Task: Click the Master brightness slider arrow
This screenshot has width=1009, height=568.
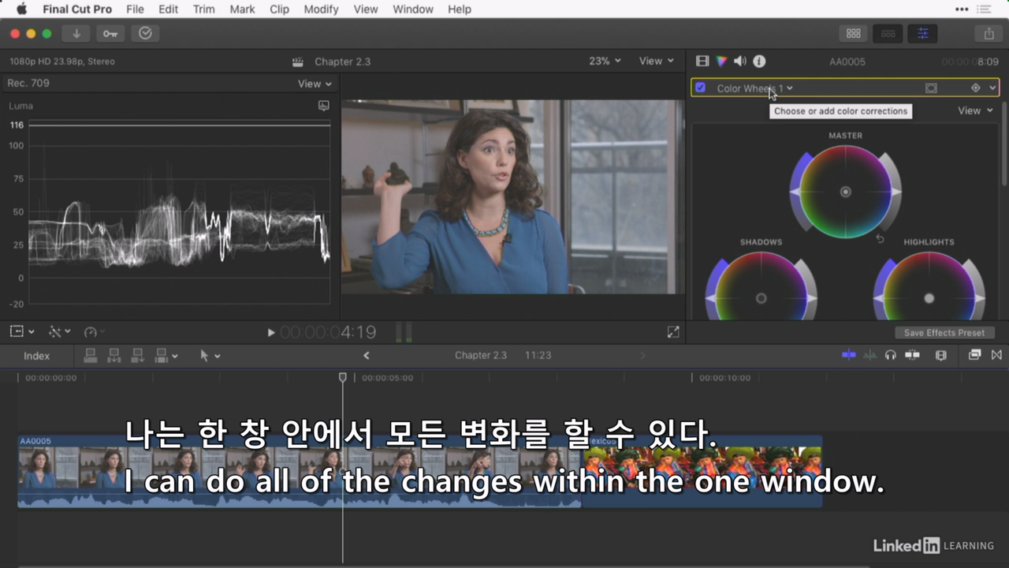Action: 896,192
